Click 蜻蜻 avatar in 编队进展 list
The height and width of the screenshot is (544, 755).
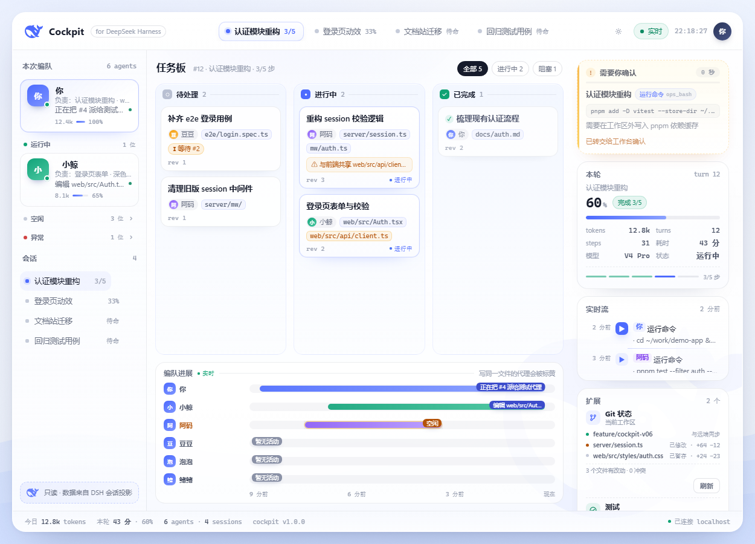pos(170,479)
